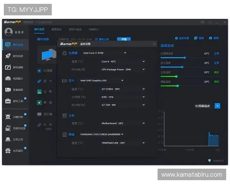Image resolution: width=230 pixels, height=184 pixels.
Task: Click the processor temperature slider bar
Action: click(172, 58)
